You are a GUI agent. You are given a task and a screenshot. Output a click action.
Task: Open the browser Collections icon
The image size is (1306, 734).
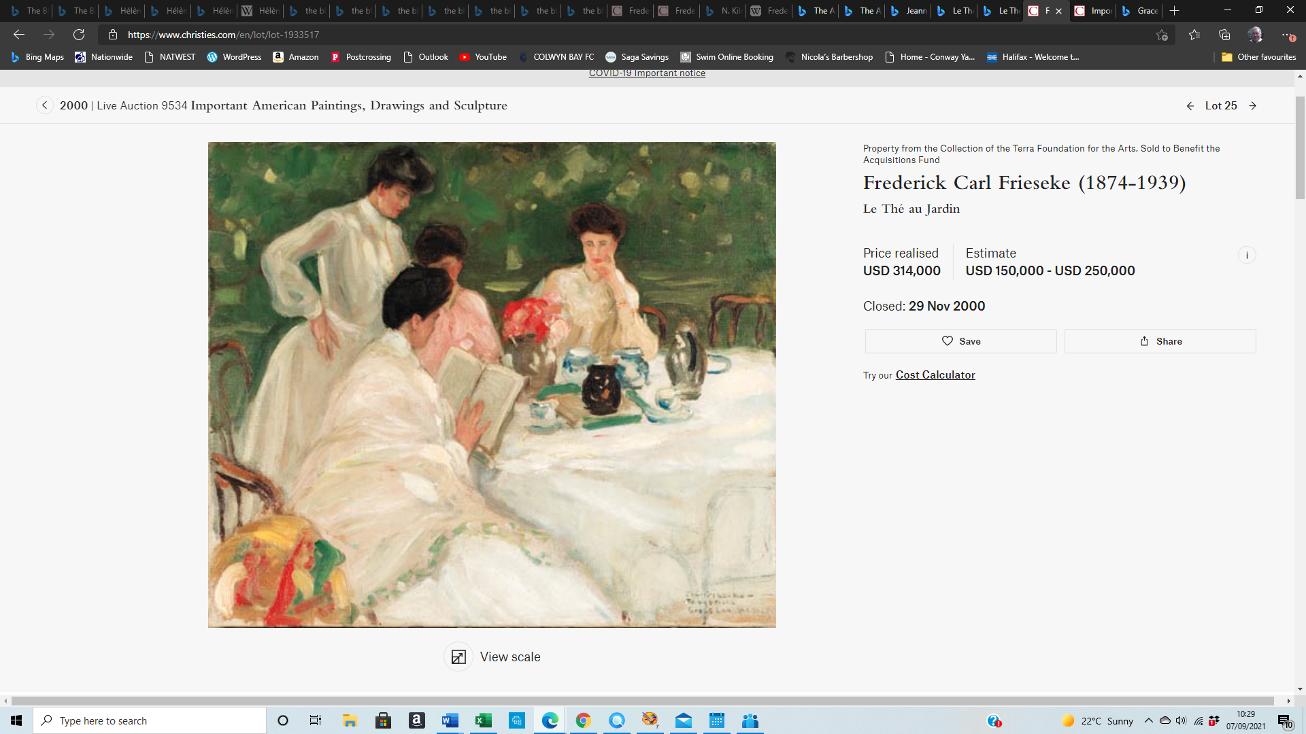click(x=1224, y=35)
